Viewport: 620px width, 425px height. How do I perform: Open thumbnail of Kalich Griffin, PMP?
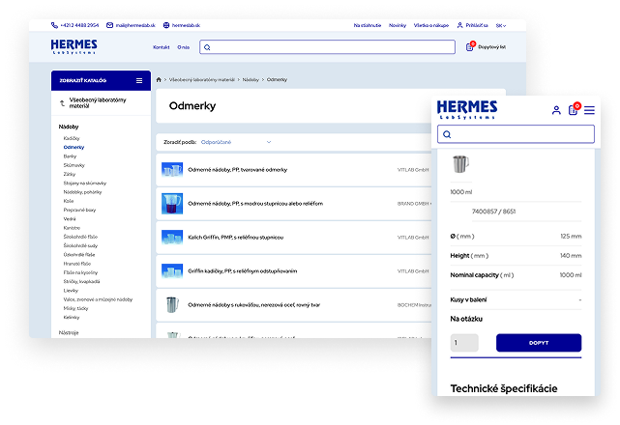[x=172, y=238]
